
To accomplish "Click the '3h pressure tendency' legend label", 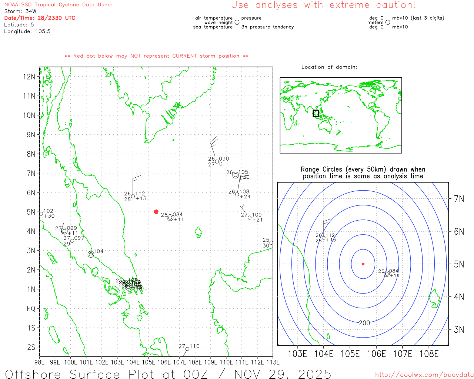I will (x=267, y=27).
